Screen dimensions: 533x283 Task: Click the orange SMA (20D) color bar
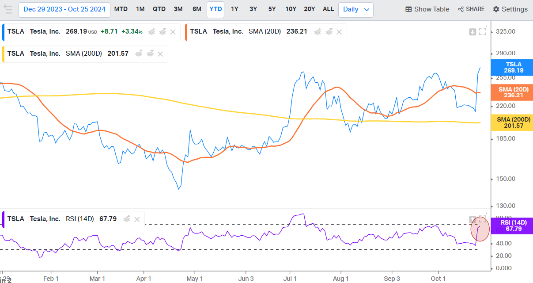(186, 32)
